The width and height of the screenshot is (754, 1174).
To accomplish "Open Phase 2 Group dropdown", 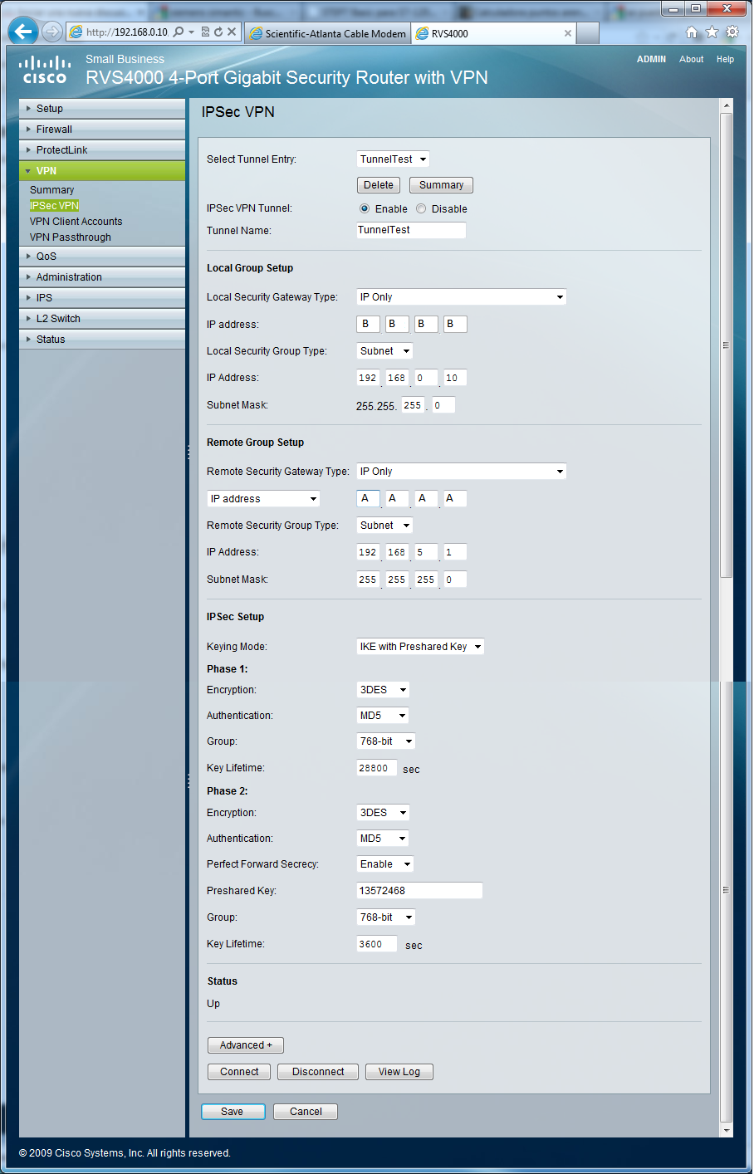I will [x=386, y=917].
